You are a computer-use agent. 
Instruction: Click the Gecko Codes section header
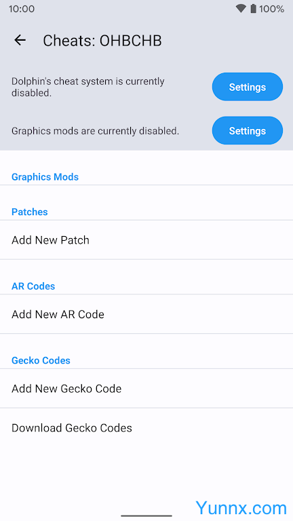[41, 360]
